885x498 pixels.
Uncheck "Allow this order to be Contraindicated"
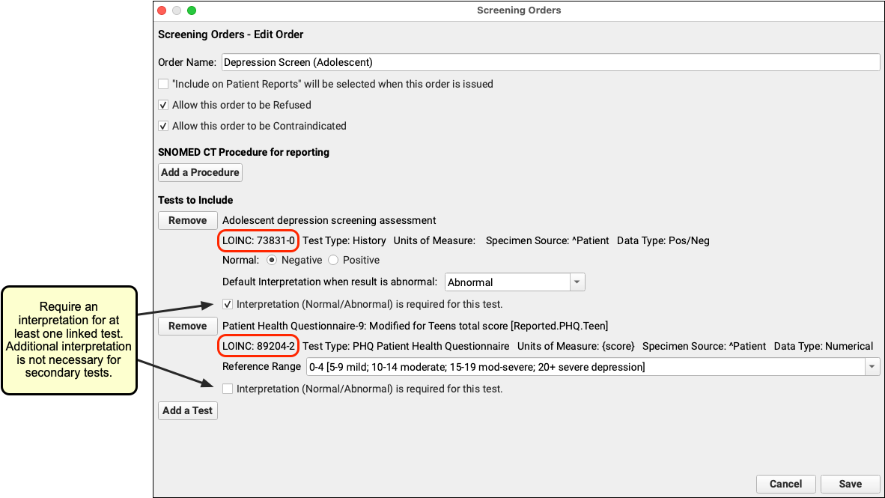(163, 126)
